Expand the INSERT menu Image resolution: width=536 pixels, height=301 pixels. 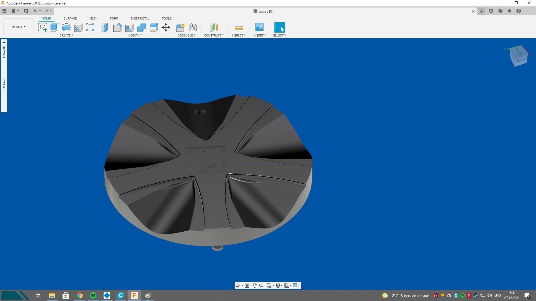pyautogui.click(x=260, y=35)
